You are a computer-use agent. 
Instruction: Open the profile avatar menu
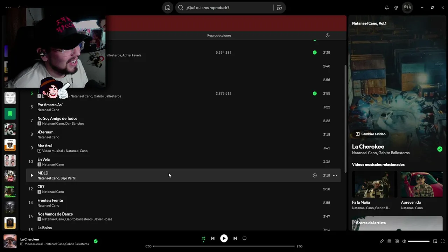point(407,8)
